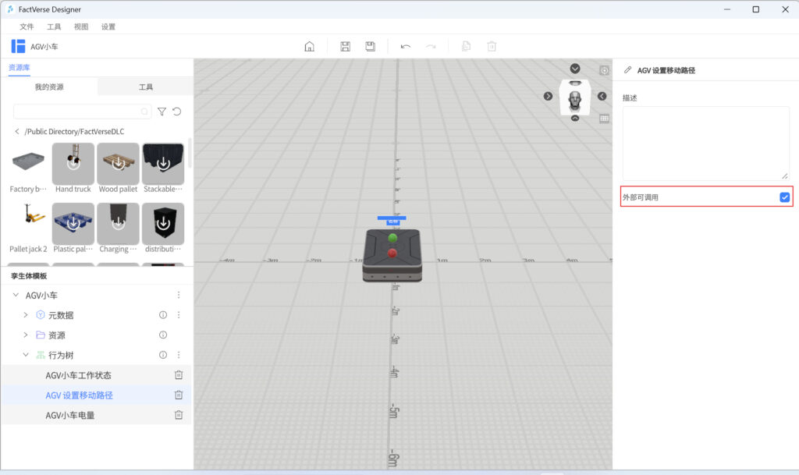The width and height of the screenshot is (799, 475).
Task: Click the head orientation cube
Action: (575, 97)
